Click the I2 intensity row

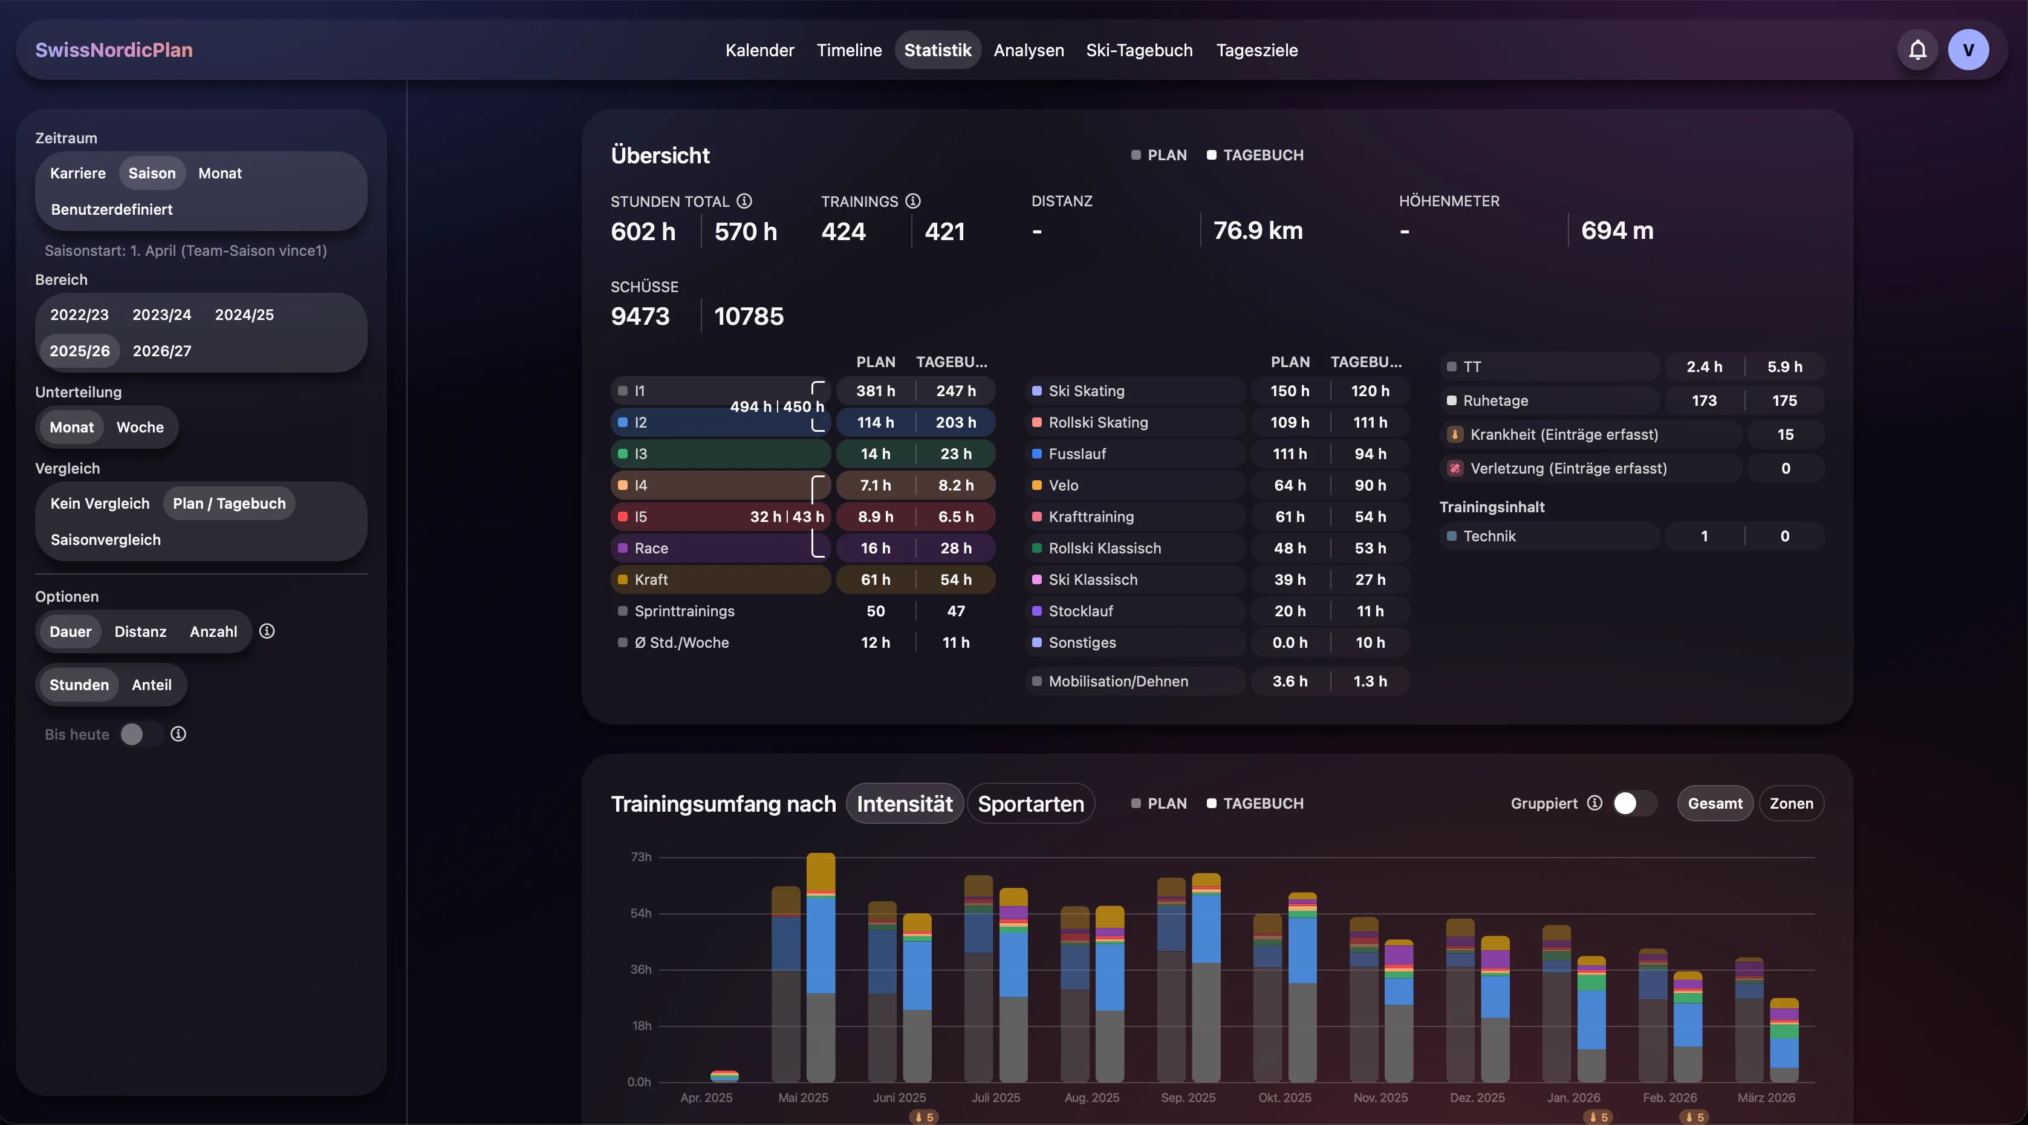click(x=802, y=423)
